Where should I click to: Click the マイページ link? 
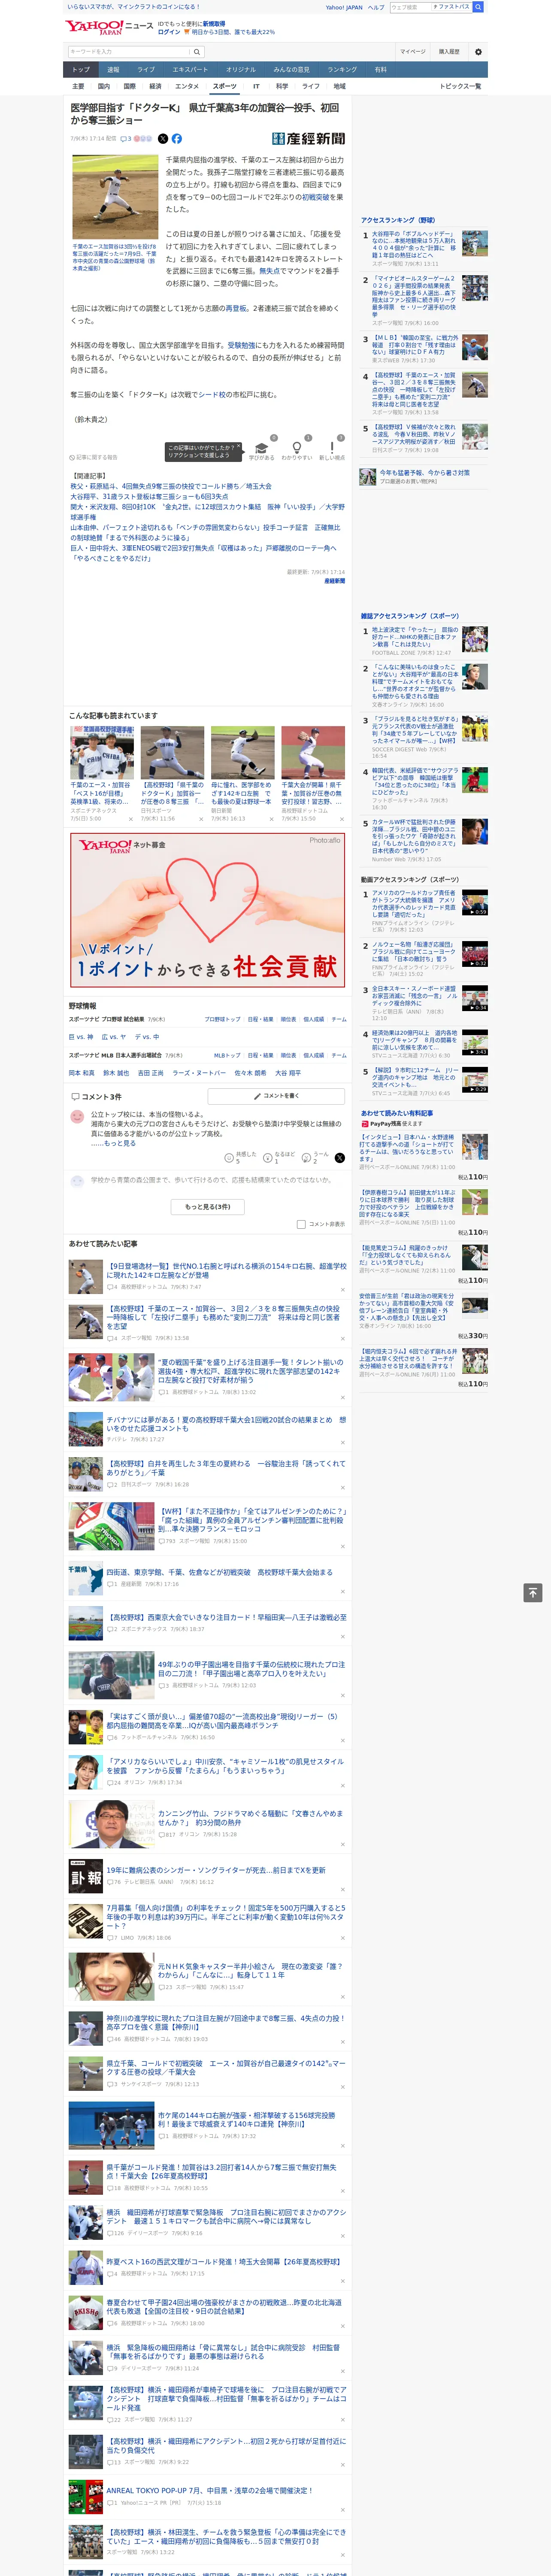(412, 52)
